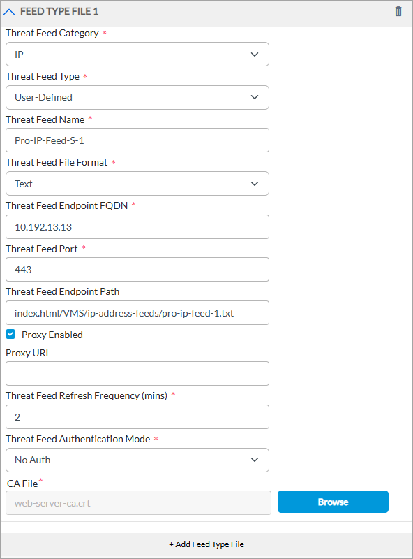Select the Threat Feed Endpoint FQDN field
Image resolution: width=413 pixels, height=559 pixels.
pyautogui.click(x=137, y=226)
